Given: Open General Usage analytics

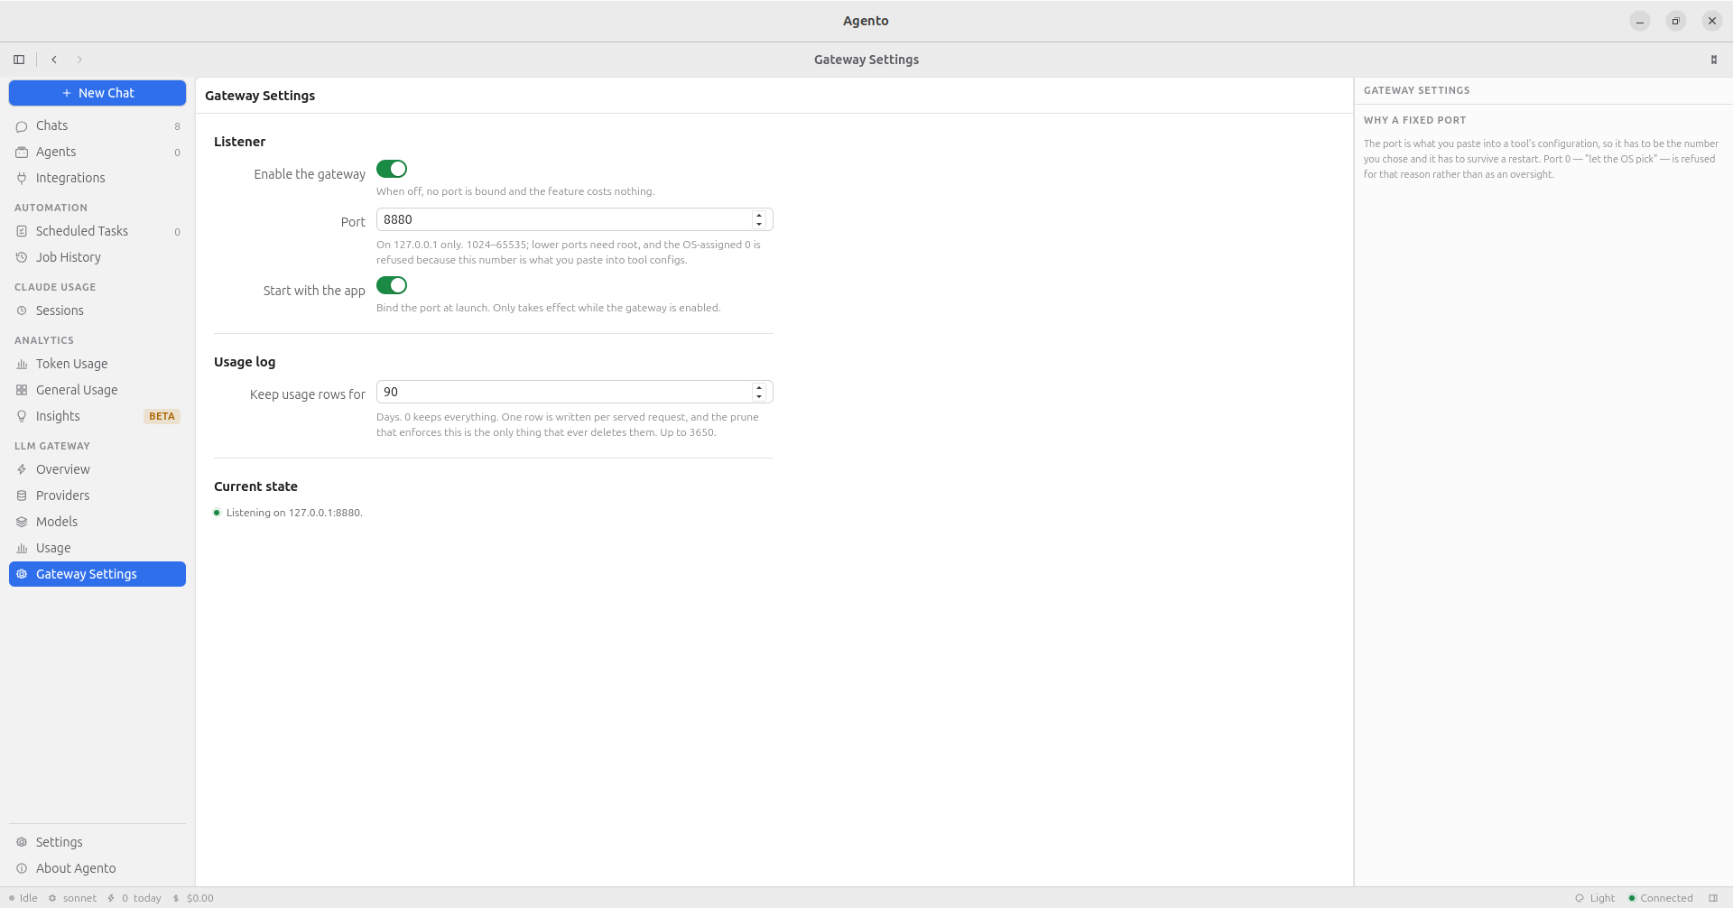Looking at the screenshot, I should click(97, 391).
